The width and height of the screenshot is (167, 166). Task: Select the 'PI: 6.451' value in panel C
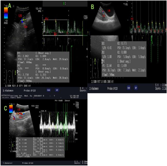click(x=22, y=153)
